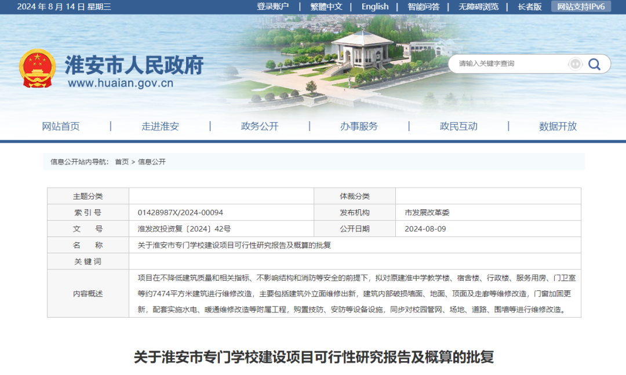Click 首页 in breadcrumb navigation
626x375 pixels.
coord(122,162)
